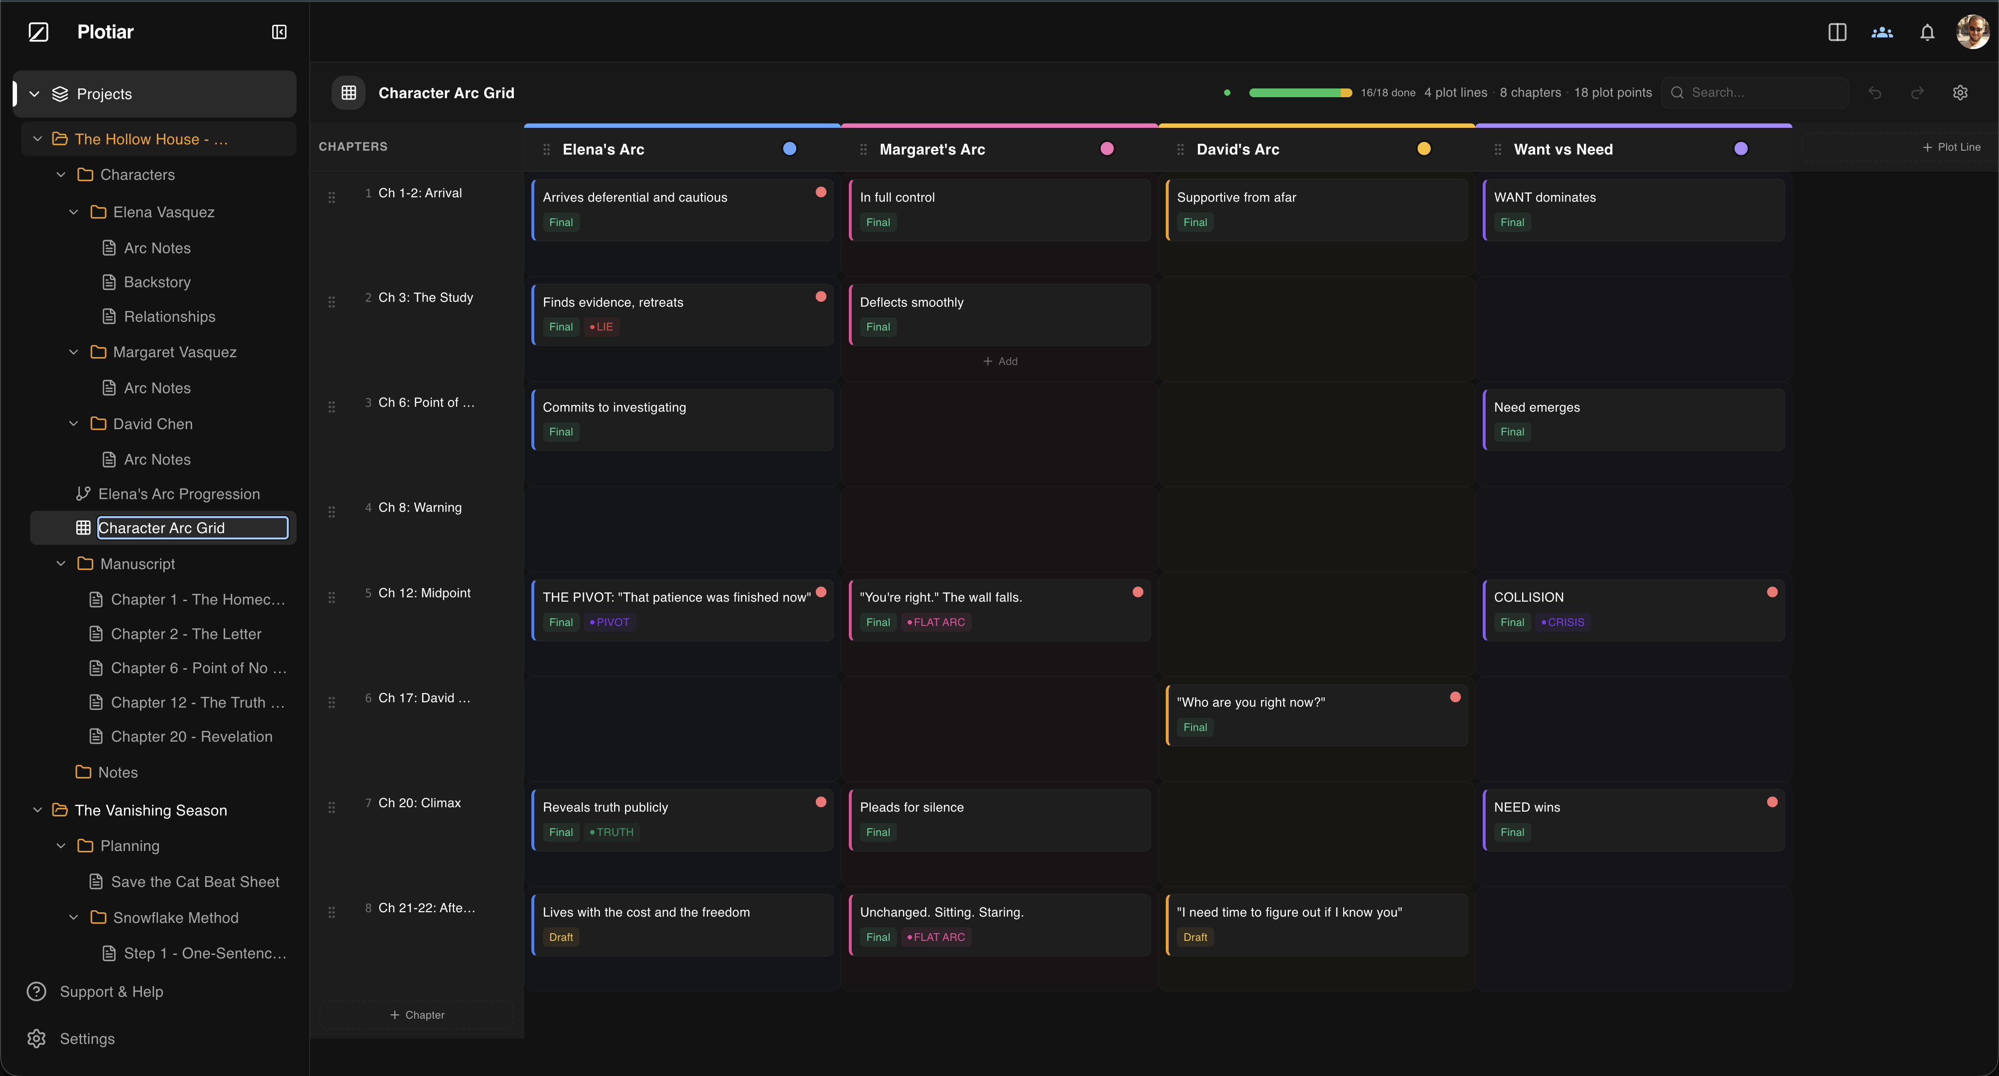Image resolution: width=1999 pixels, height=1076 pixels.
Task: Open Chapter 20 - Revelation document
Action: click(x=191, y=736)
